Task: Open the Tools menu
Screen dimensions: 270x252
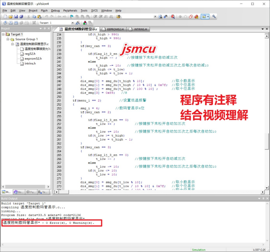Action: tap(84, 11)
